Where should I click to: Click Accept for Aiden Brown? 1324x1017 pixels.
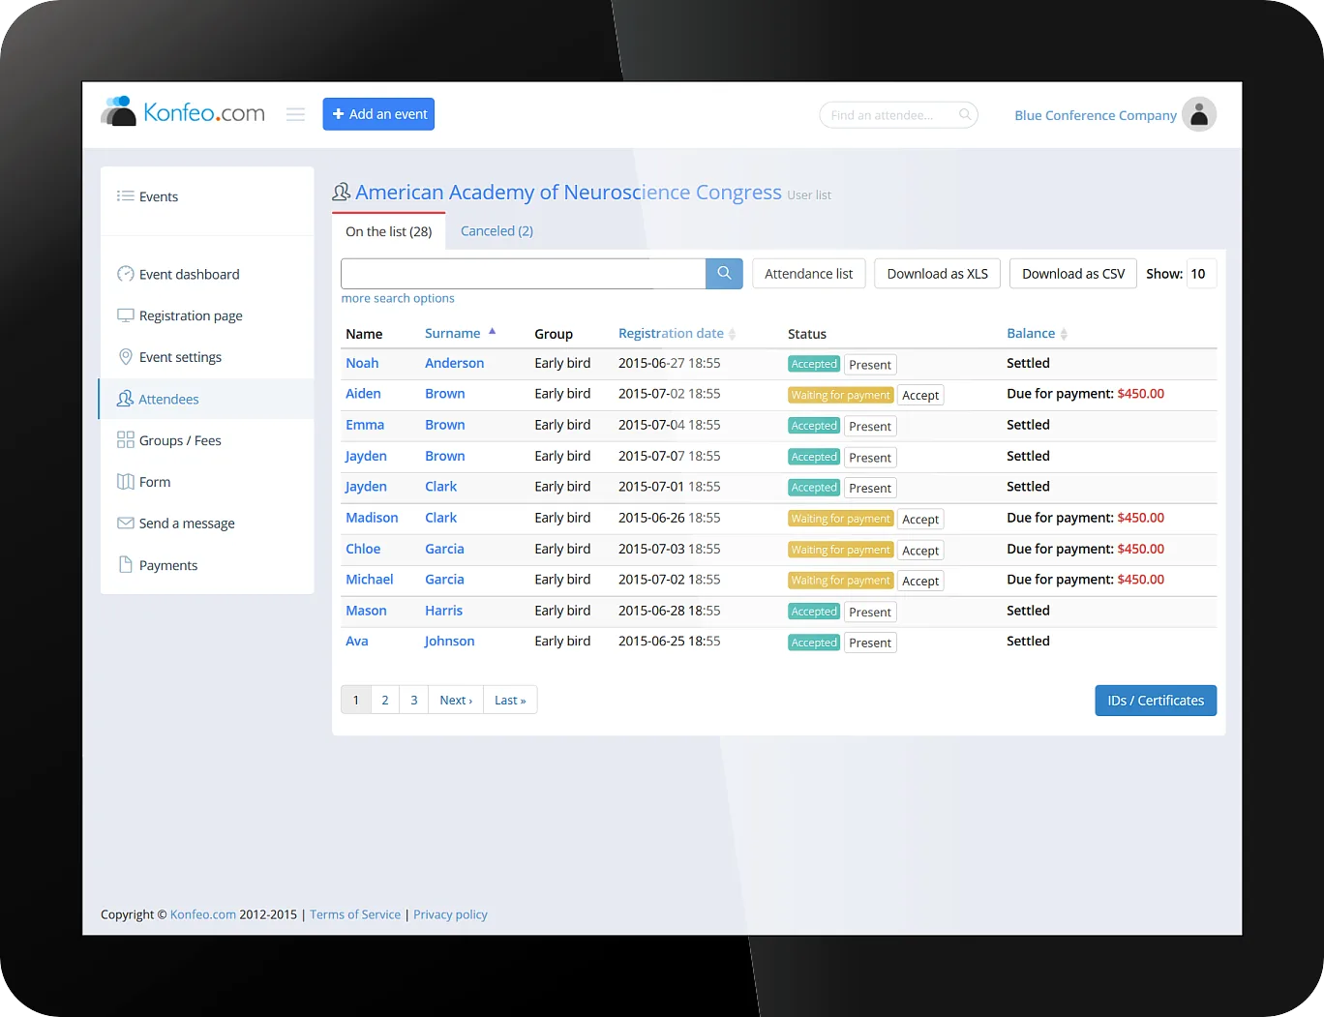click(x=920, y=396)
